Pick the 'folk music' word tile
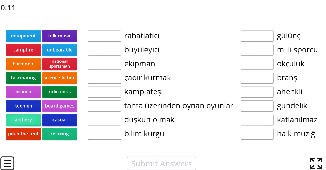The width and height of the screenshot is (326, 170). [59, 36]
